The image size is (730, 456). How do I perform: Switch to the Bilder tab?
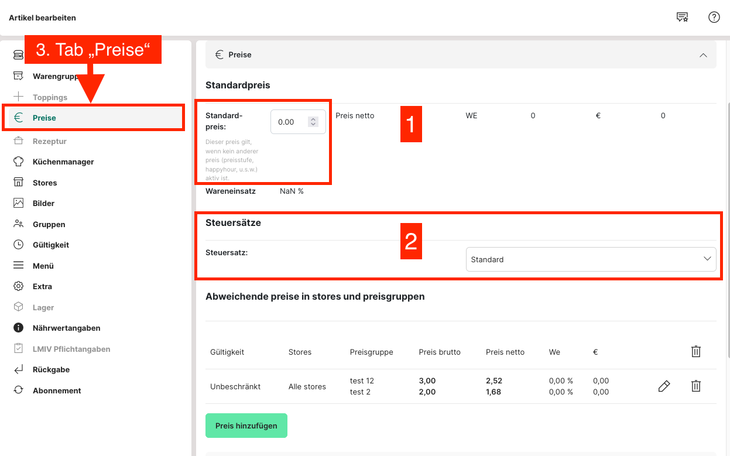pos(43,203)
